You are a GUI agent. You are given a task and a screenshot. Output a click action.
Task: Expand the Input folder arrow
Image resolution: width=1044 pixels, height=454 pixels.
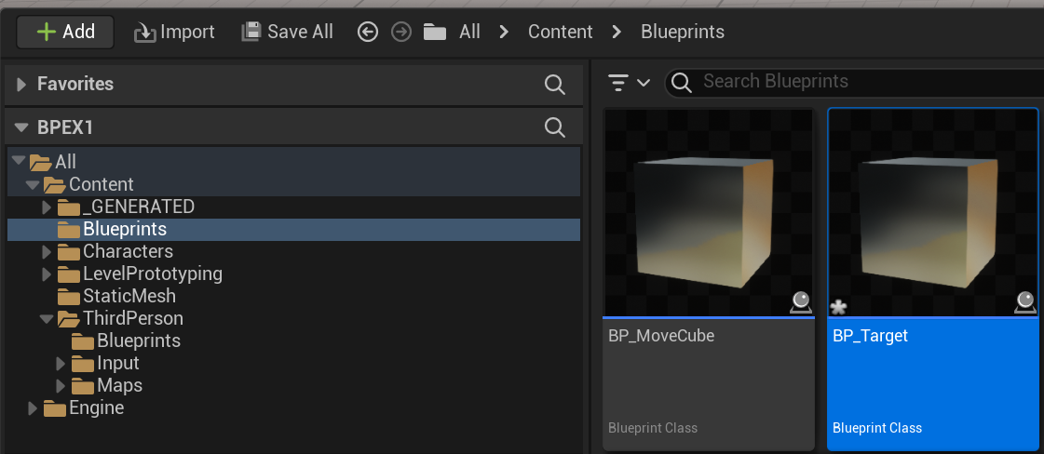(x=61, y=364)
